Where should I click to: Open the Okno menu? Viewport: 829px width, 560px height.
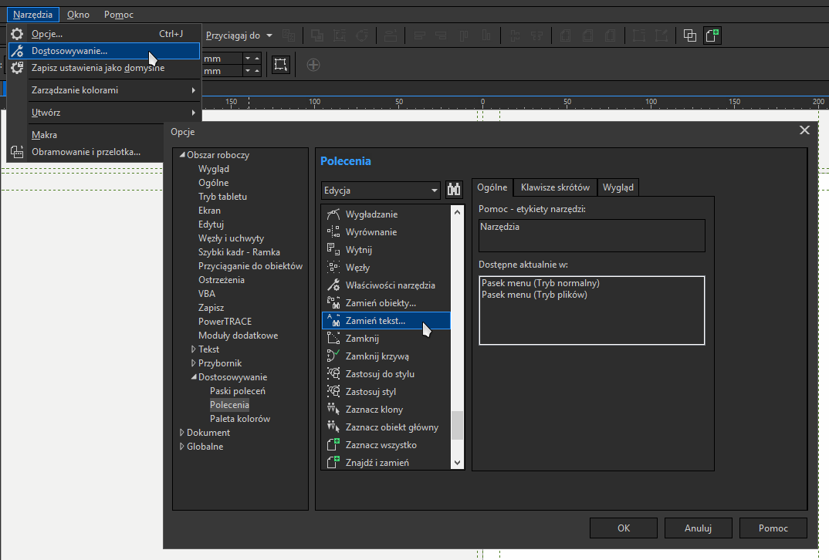click(x=78, y=14)
